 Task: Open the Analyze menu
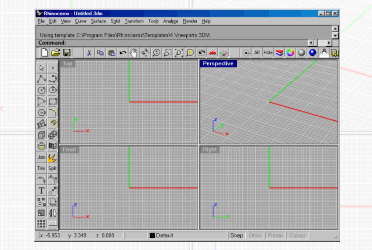pyautogui.click(x=170, y=21)
